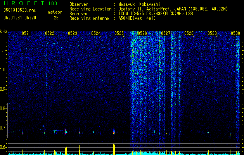Click the Receiving antenna label
This screenshot has width=244, height=155.
point(89,18)
